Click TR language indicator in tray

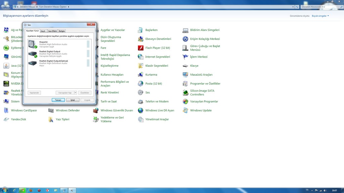coord(307,190)
